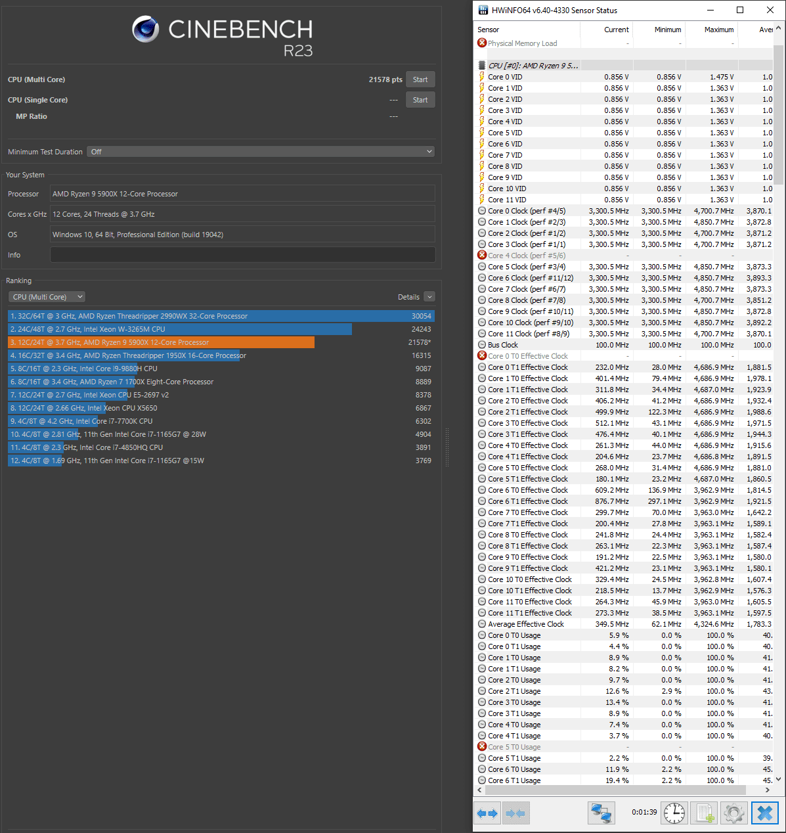
Task: Click the Processor field showing AMD Ryzen 9 5900X
Action: pyautogui.click(x=242, y=194)
